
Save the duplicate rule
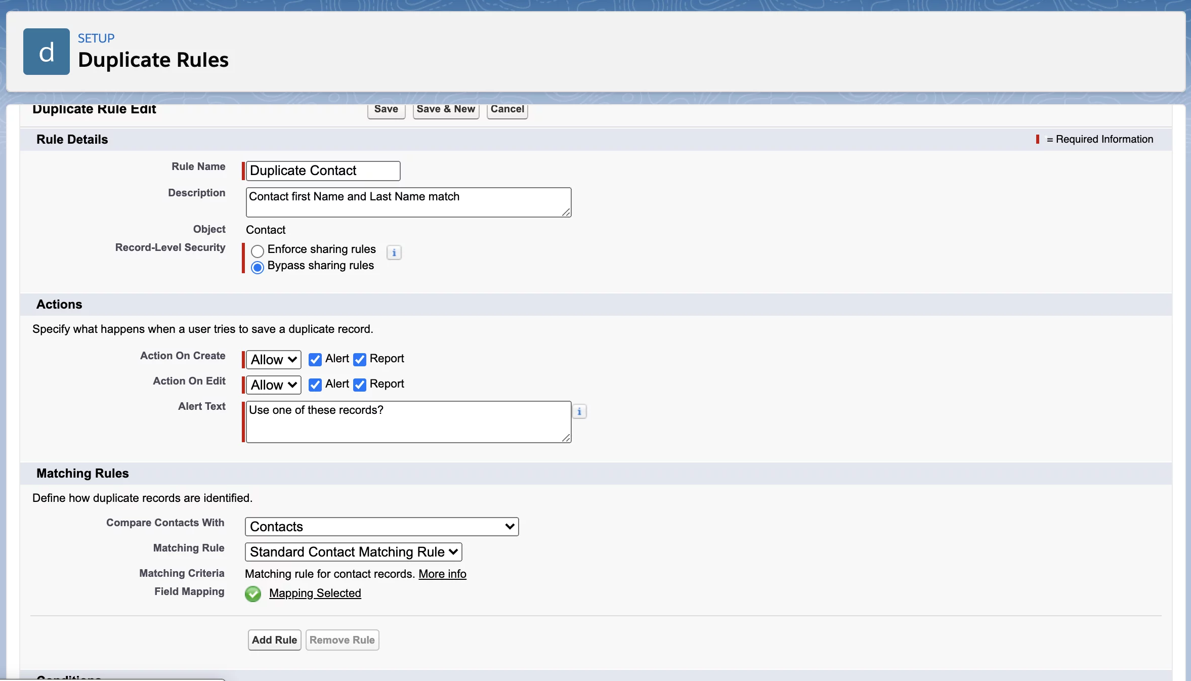coord(386,109)
